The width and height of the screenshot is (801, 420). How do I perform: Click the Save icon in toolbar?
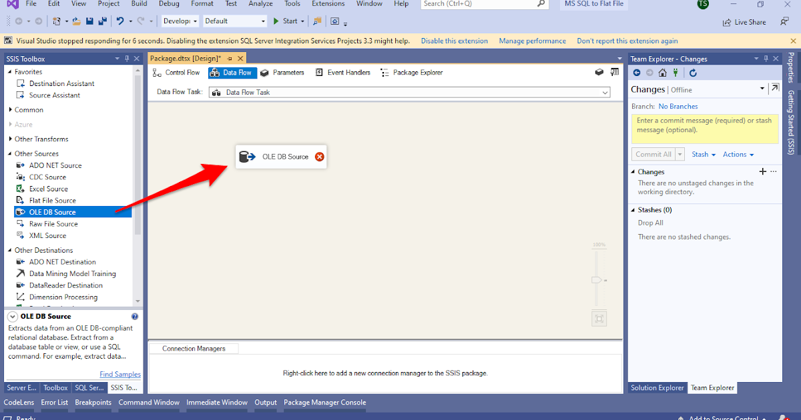(91, 21)
